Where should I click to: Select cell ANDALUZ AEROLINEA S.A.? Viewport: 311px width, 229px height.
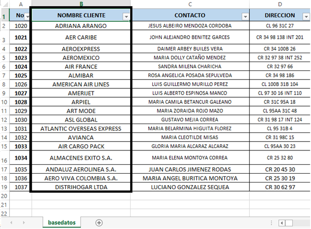tap(81, 170)
